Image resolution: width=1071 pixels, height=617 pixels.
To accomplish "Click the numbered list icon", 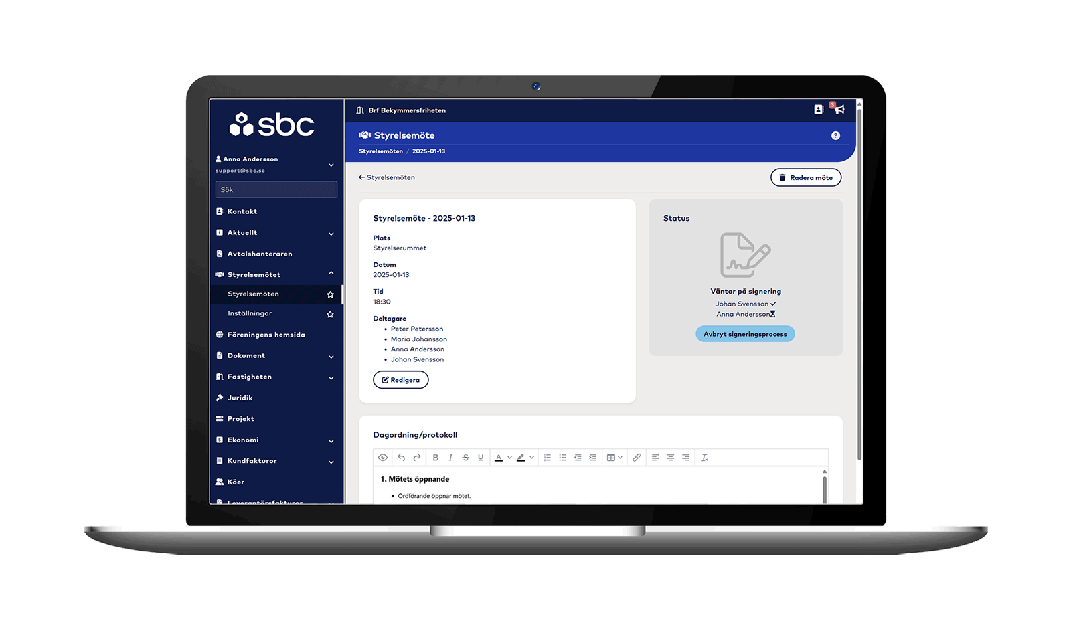I will pos(548,458).
